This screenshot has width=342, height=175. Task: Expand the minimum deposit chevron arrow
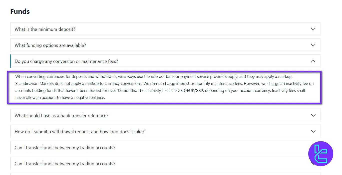[313, 29]
